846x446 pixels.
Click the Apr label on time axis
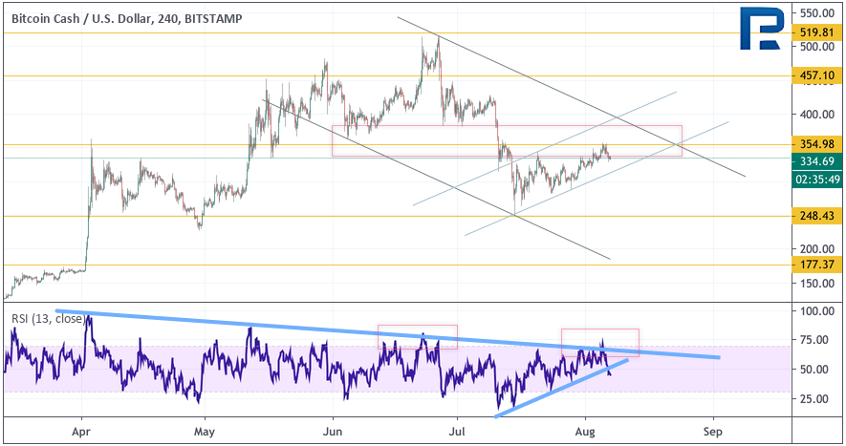pos(81,432)
